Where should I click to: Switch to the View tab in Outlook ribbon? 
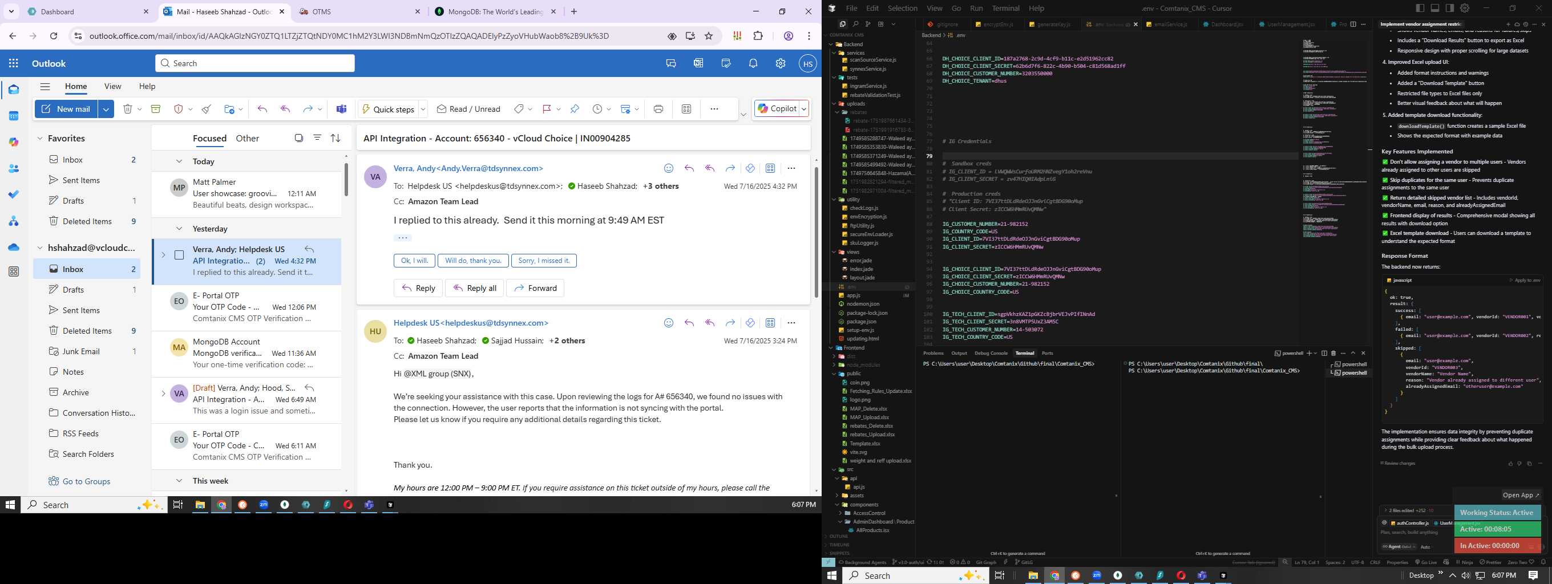click(112, 86)
